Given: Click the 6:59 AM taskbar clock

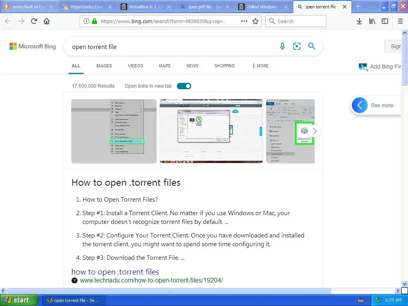Looking at the screenshot, I should (x=393, y=300).
